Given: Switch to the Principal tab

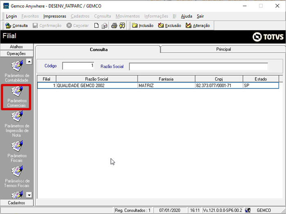Looking at the screenshot, I should 223,49.
